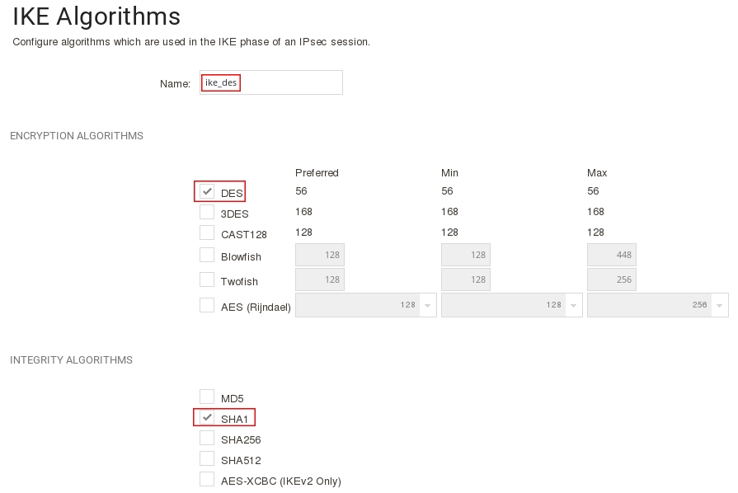Image resolution: width=738 pixels, height=493 pixels.
Task: Open AES Preferred key size dropdown
Action: pos(365,305)
